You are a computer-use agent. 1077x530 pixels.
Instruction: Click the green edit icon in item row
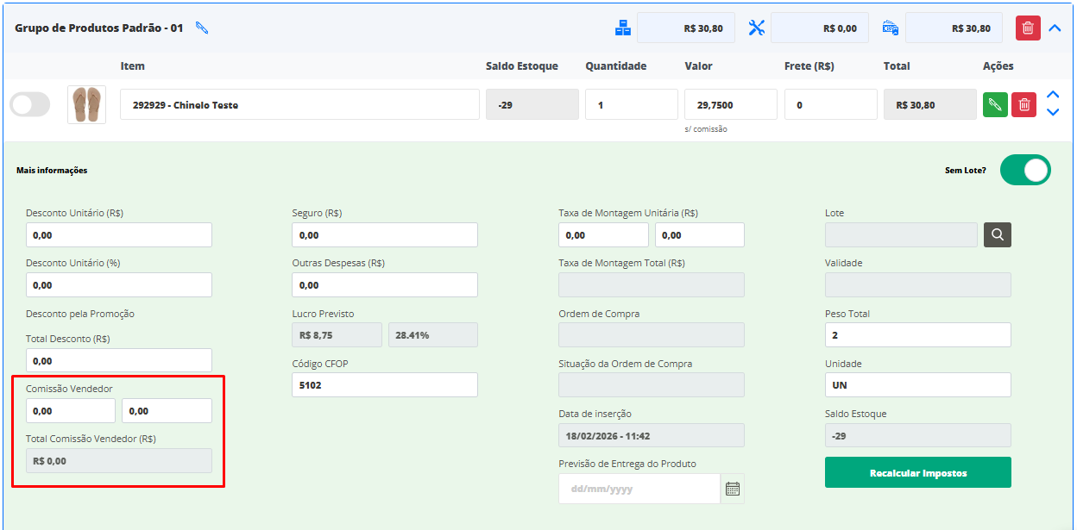click(x=995, y=105)
